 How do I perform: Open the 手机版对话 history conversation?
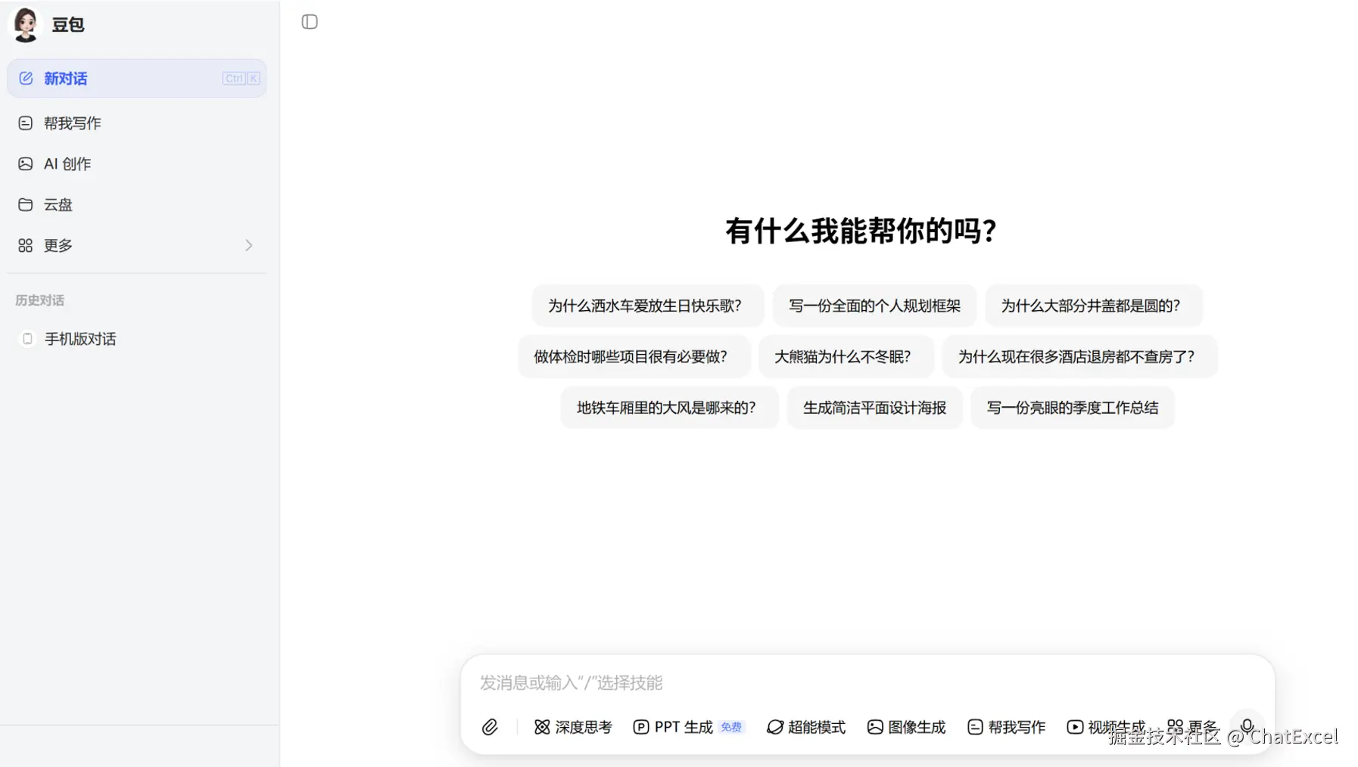[137, 339]
